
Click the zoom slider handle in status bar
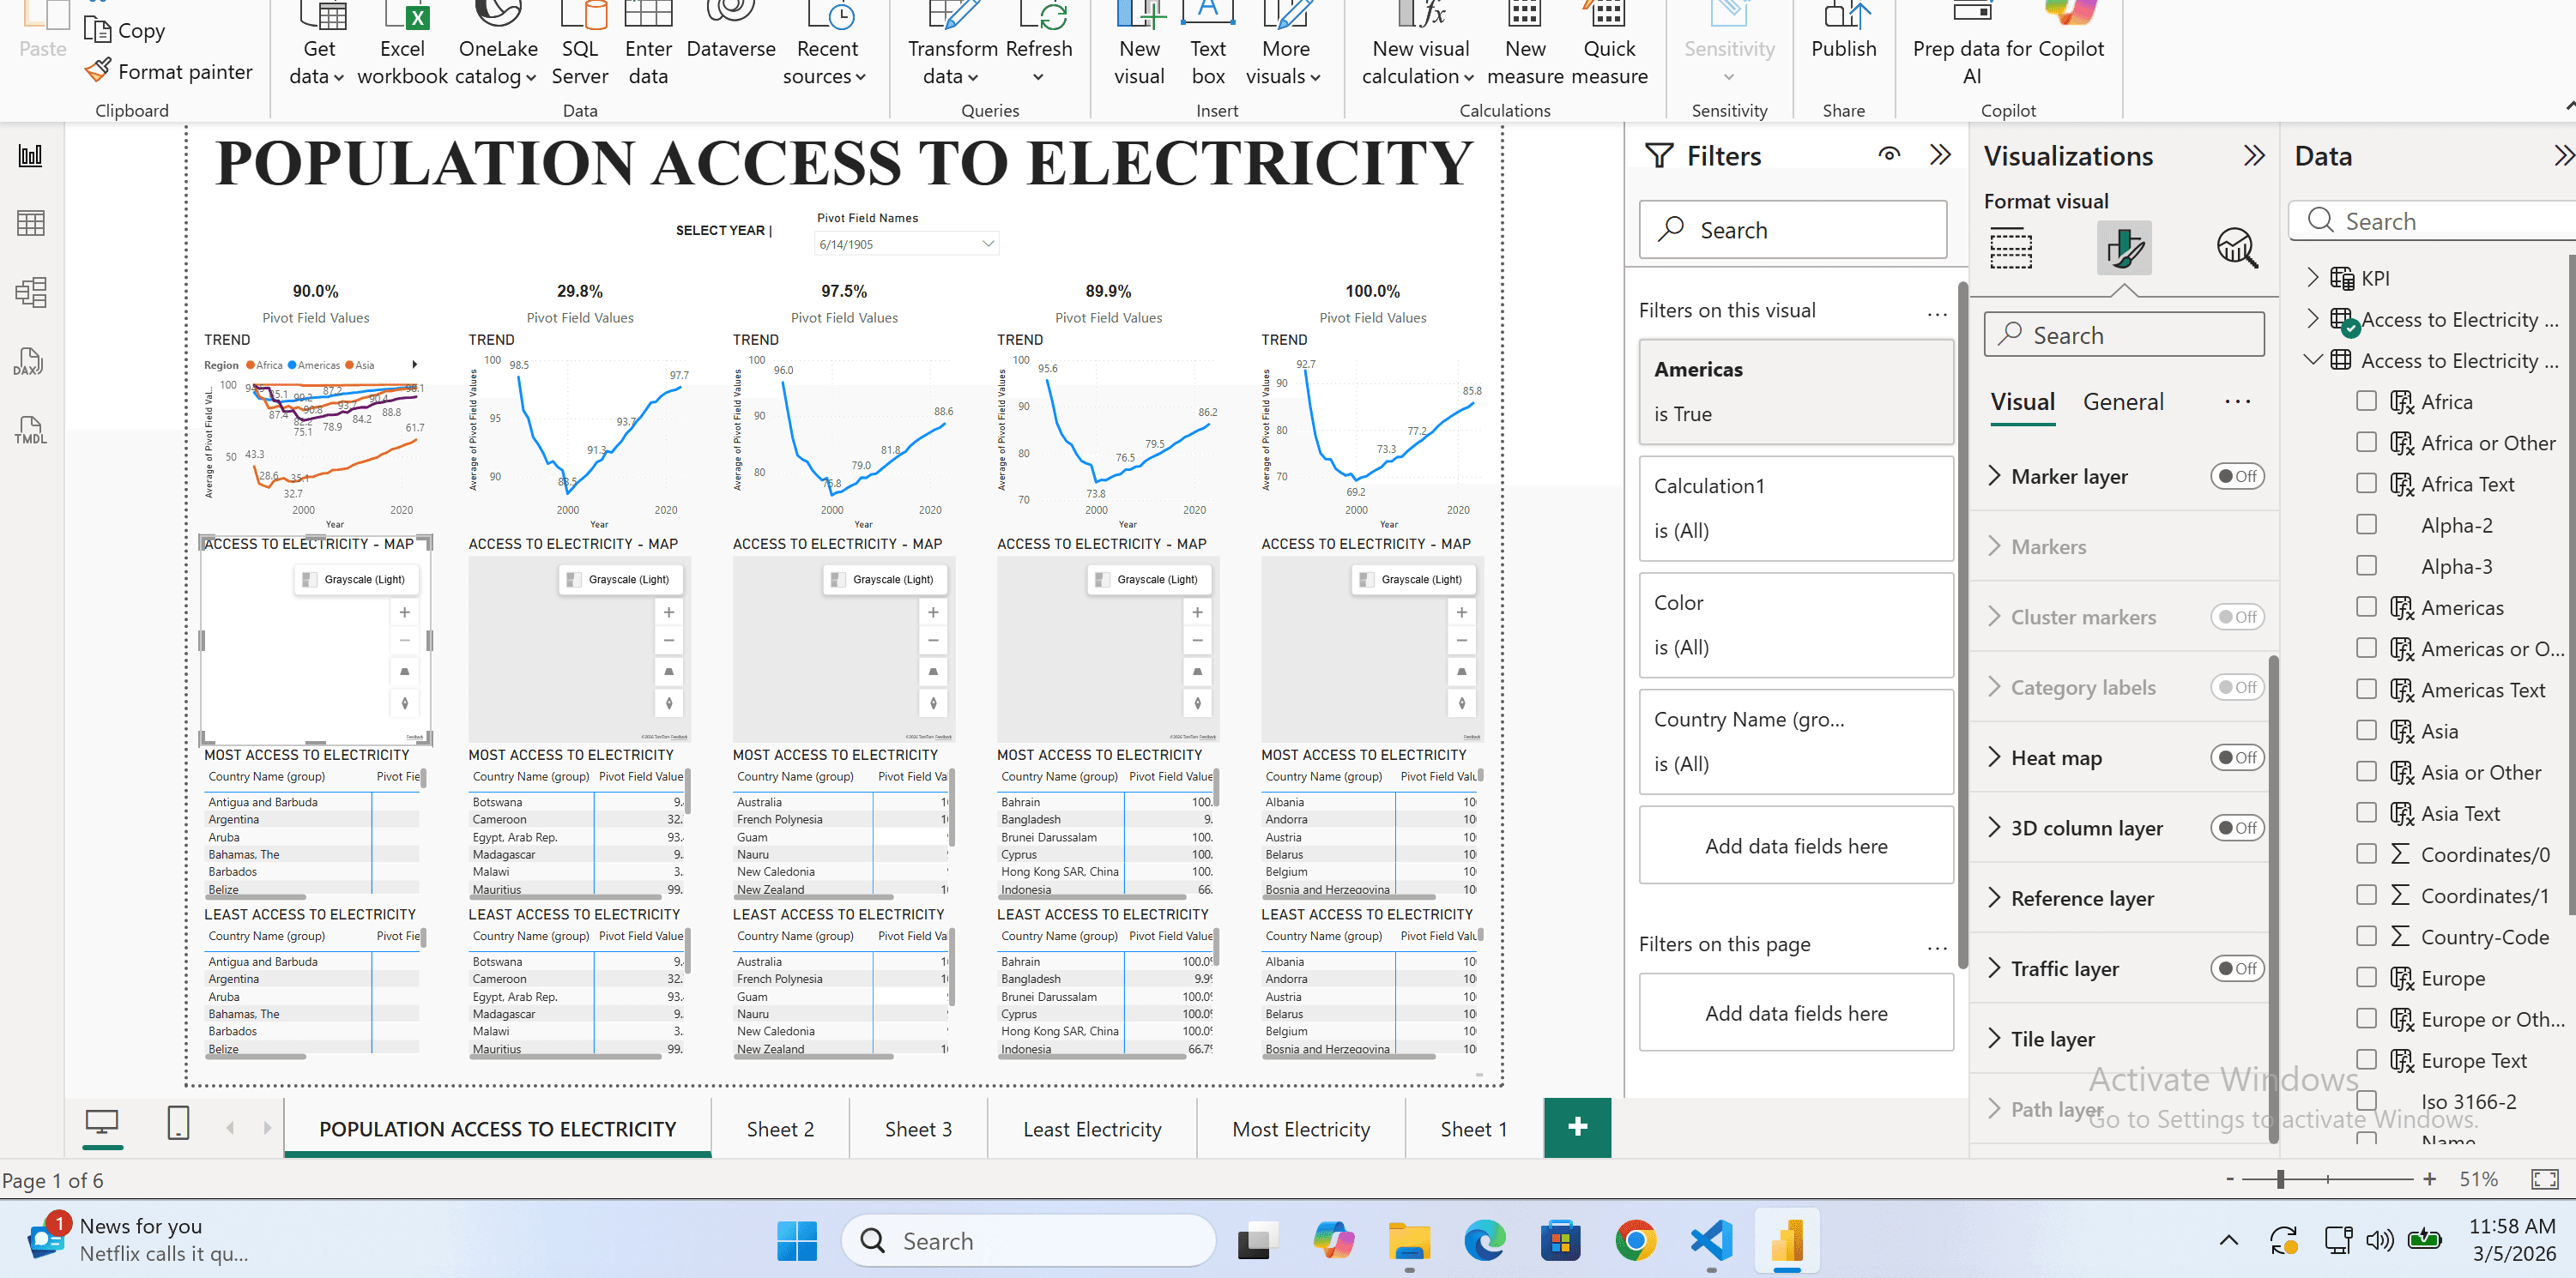tap(2280, 1180)
